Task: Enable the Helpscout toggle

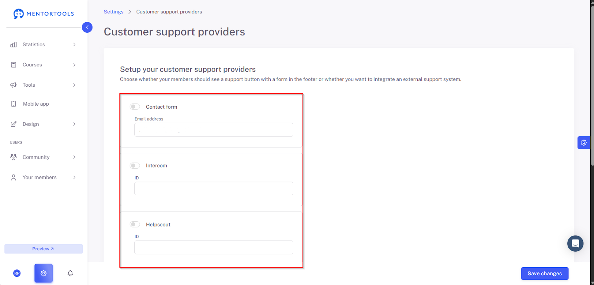Action: pos(135,224)
